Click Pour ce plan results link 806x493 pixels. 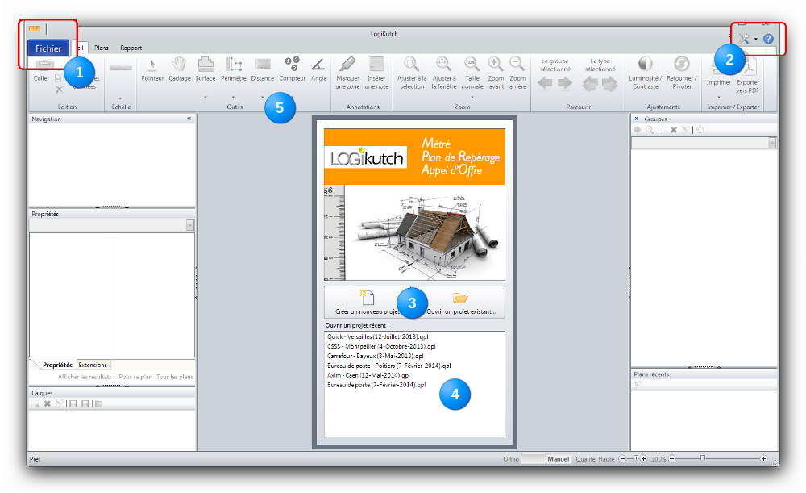pos(135,377)
